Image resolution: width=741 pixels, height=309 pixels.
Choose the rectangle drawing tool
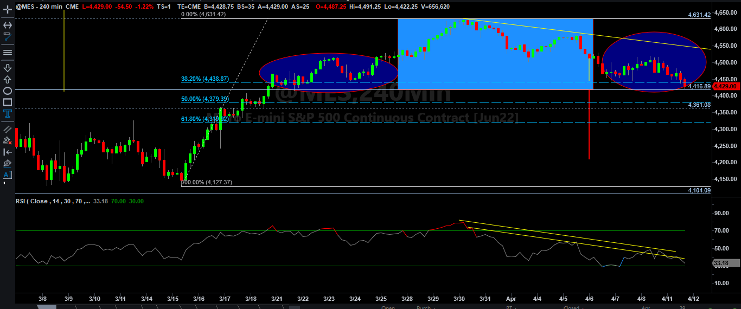click(8, 102)
